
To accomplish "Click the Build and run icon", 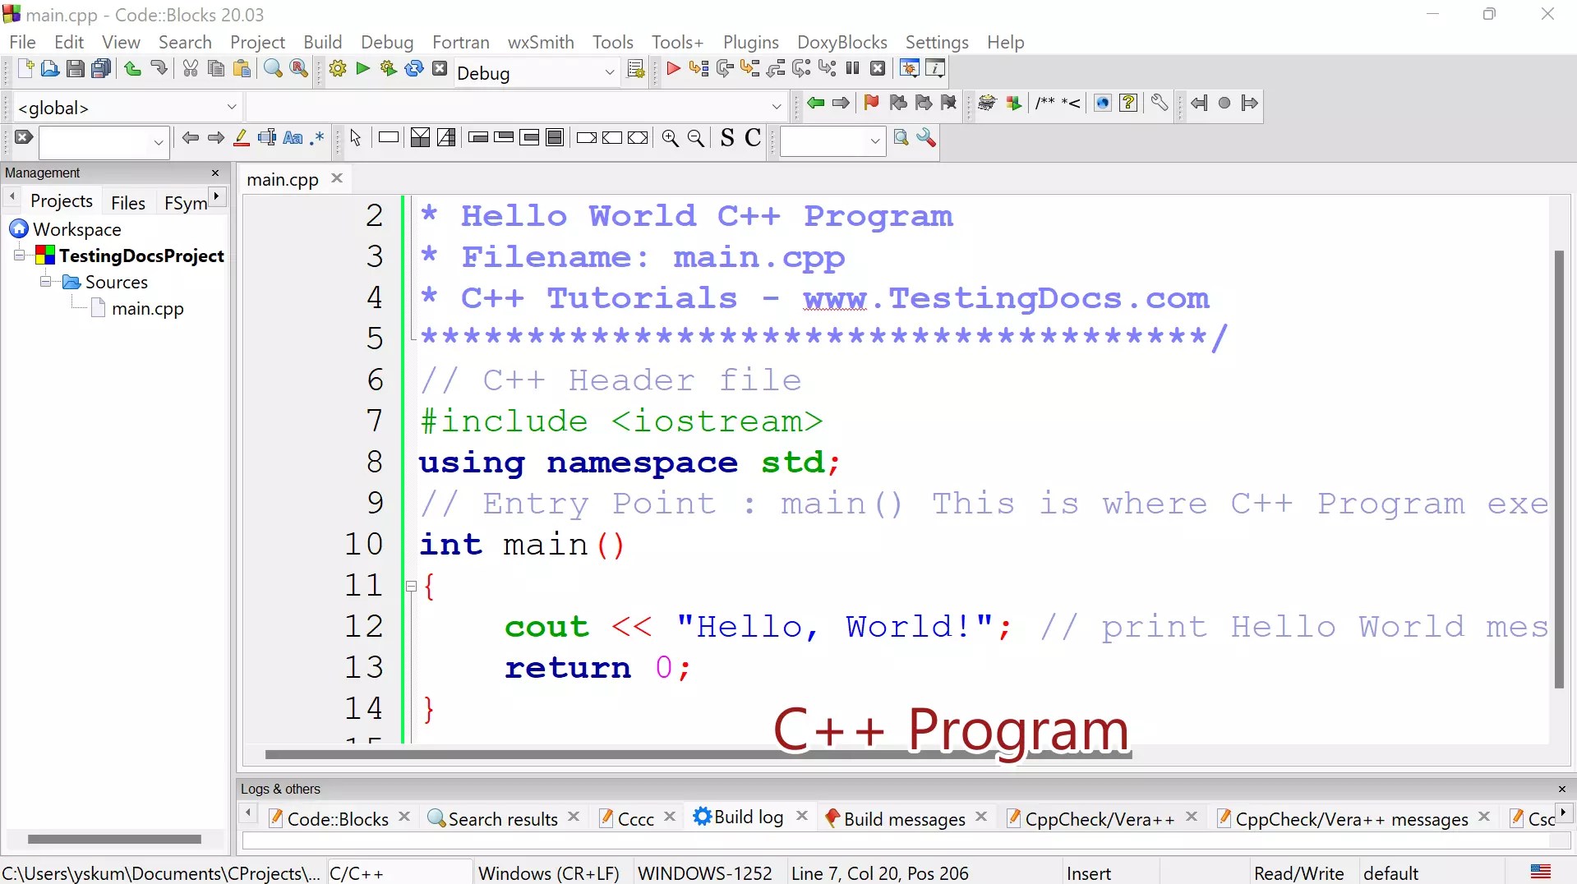I will coord(388,69).
